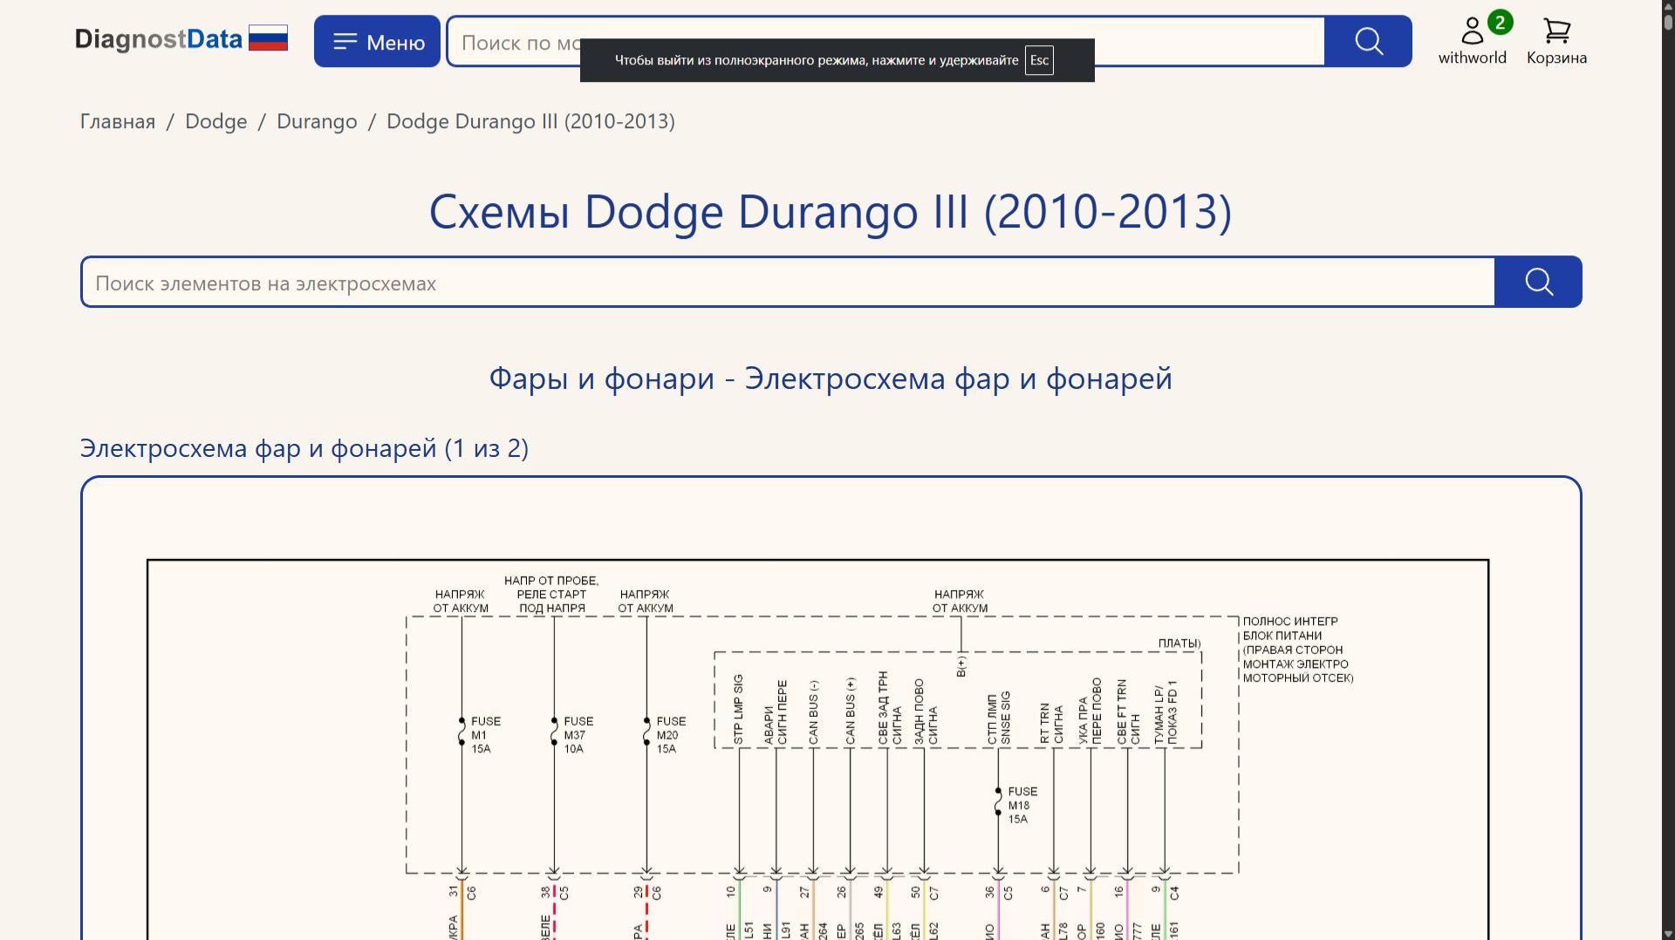Click the hamburger lines icon inside Меню button
The image size is (1675, 940).
tap(345, 40)
